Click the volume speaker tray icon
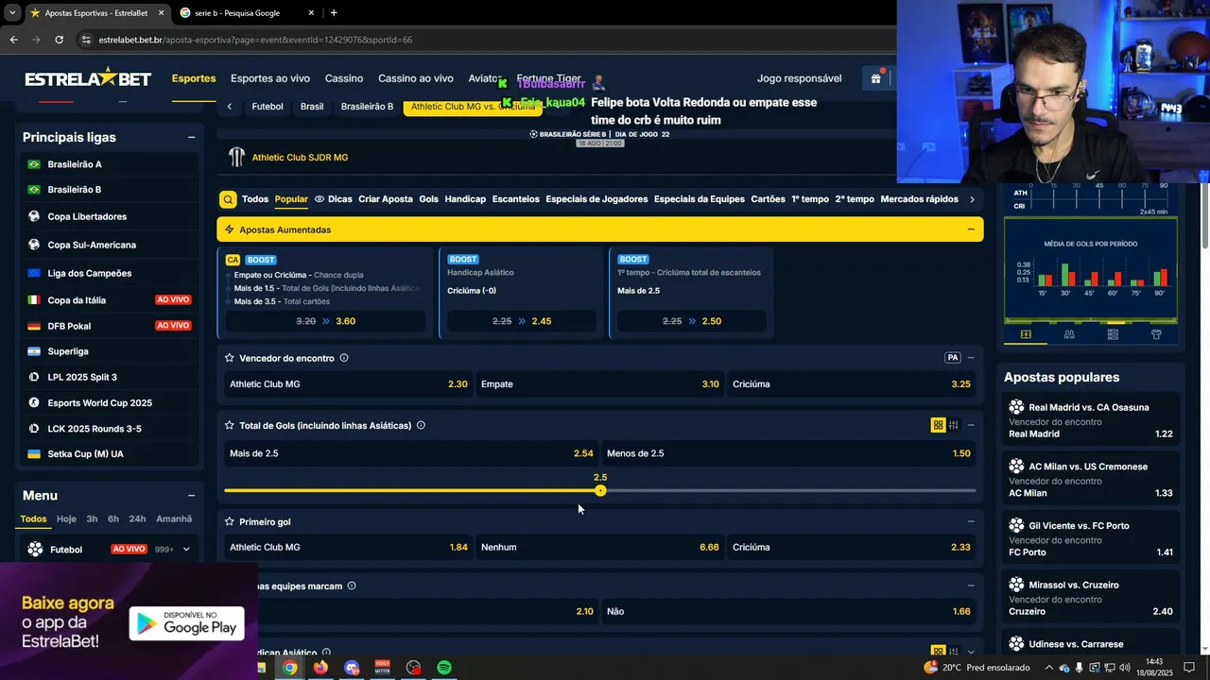This screenshot has height=680, width=1210. 1124,668
